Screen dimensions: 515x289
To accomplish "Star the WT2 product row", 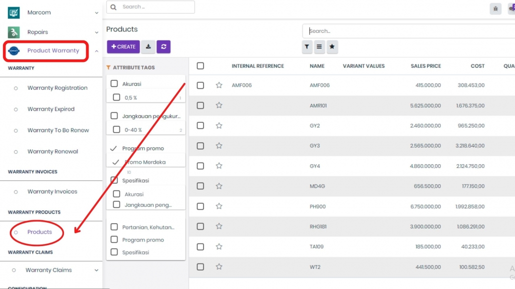I will point(219,267).
